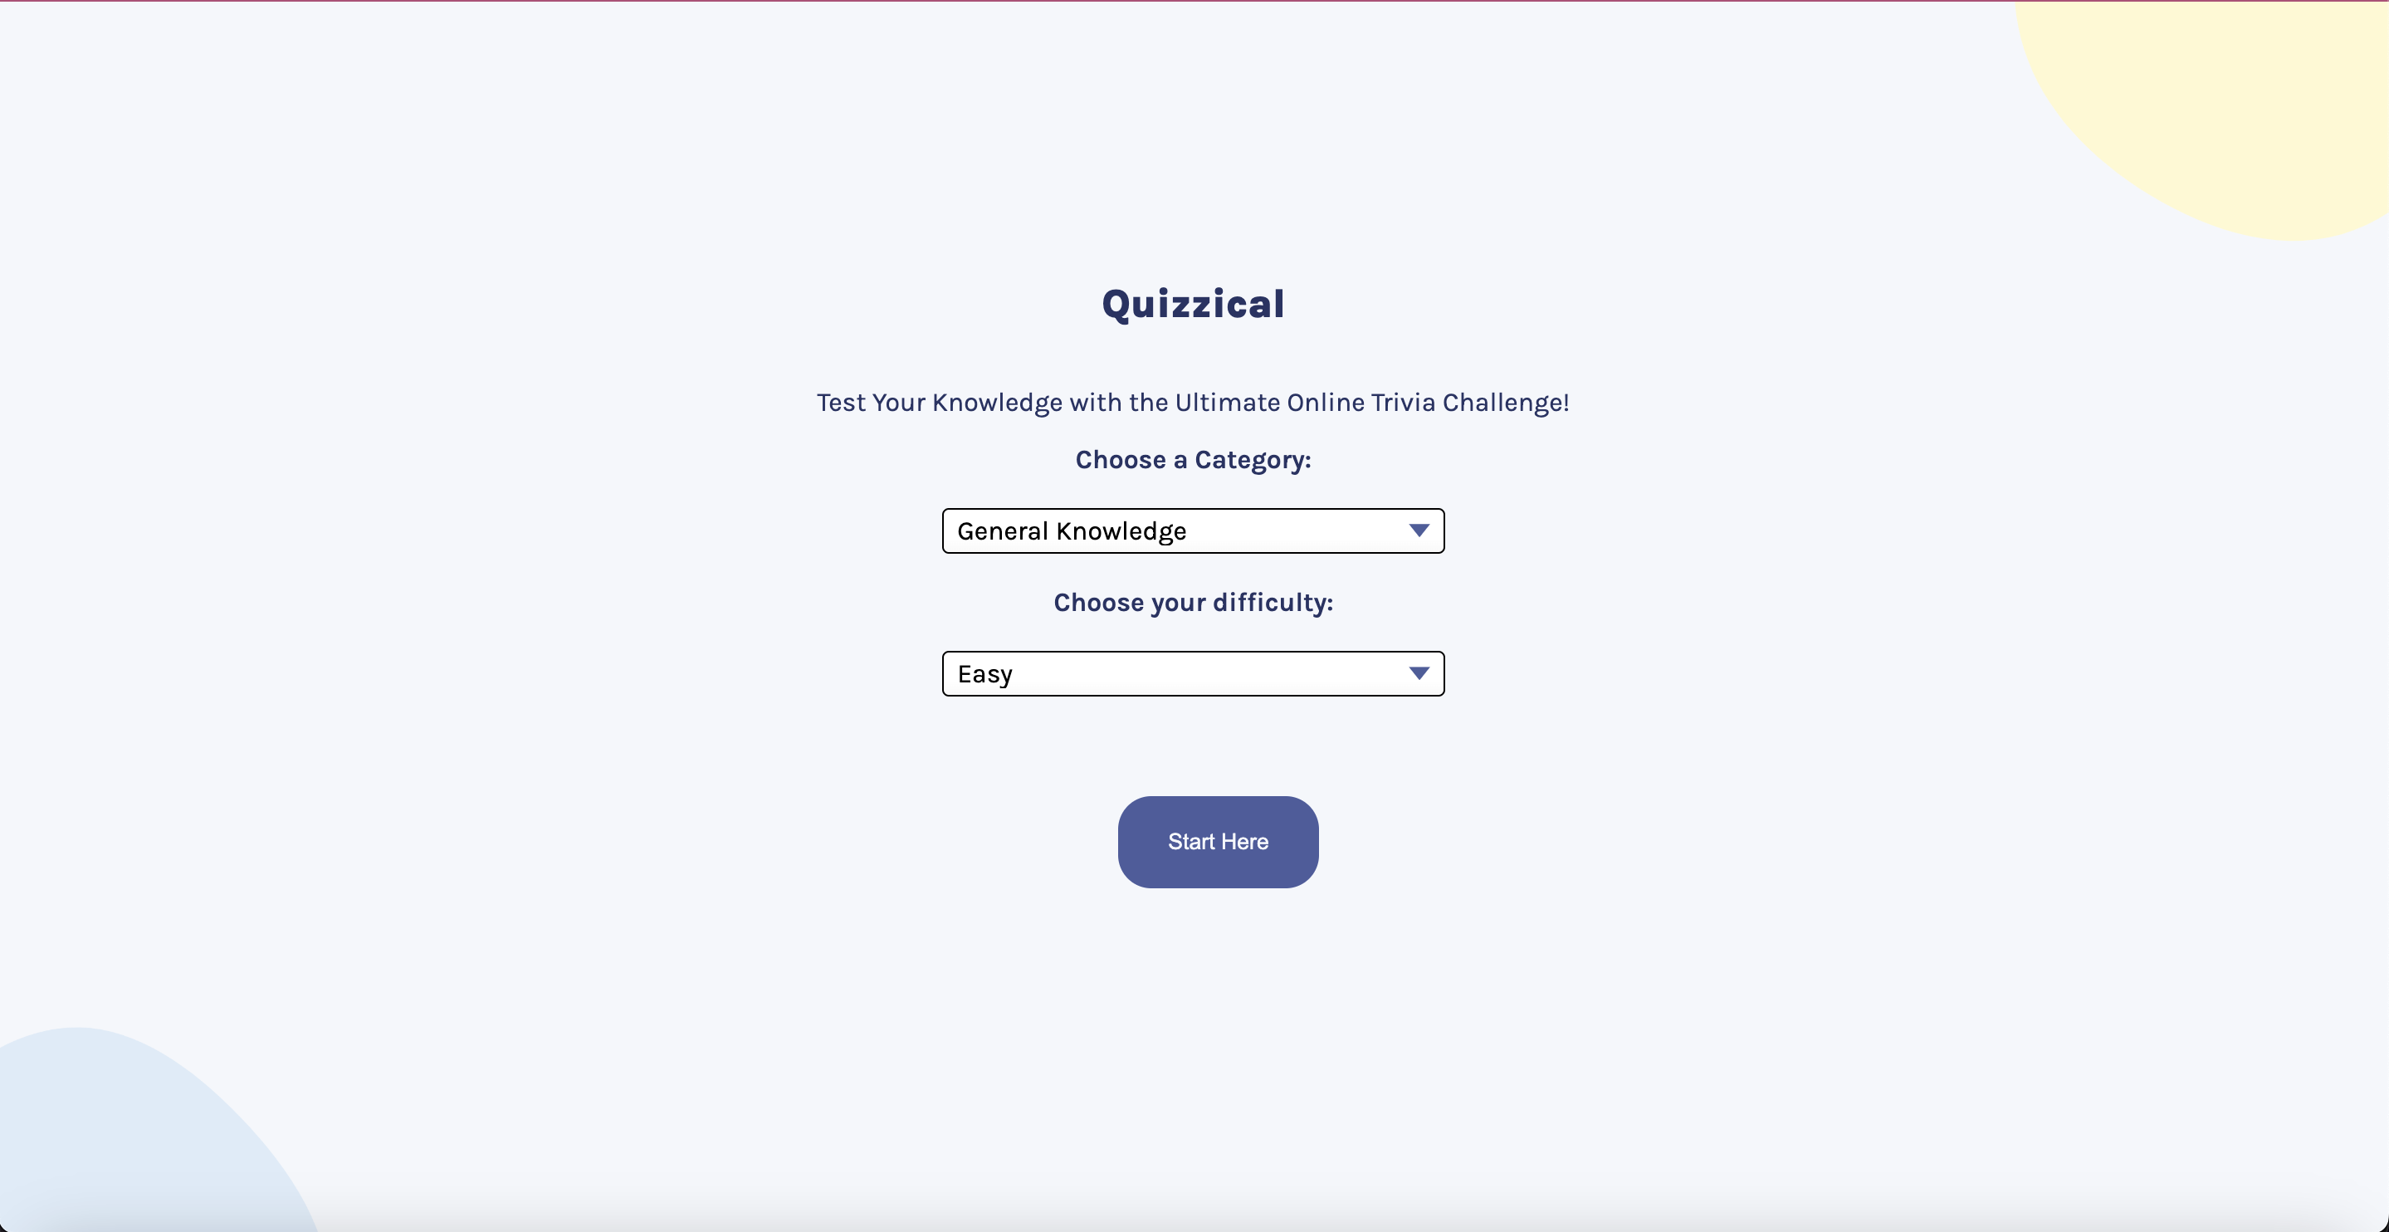Focus the category selection combo box
2389x1232 pixels.
[1193, 530]
